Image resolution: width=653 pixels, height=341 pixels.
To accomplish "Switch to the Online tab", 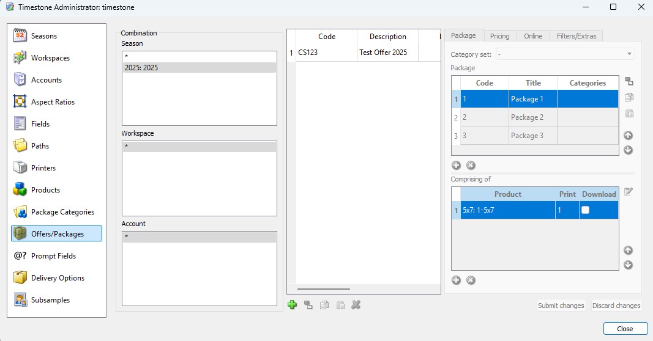I will 533,36.
